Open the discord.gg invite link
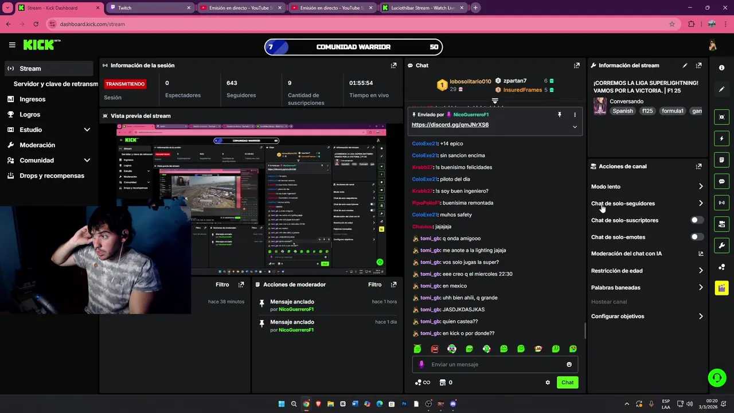 point(450,124)
